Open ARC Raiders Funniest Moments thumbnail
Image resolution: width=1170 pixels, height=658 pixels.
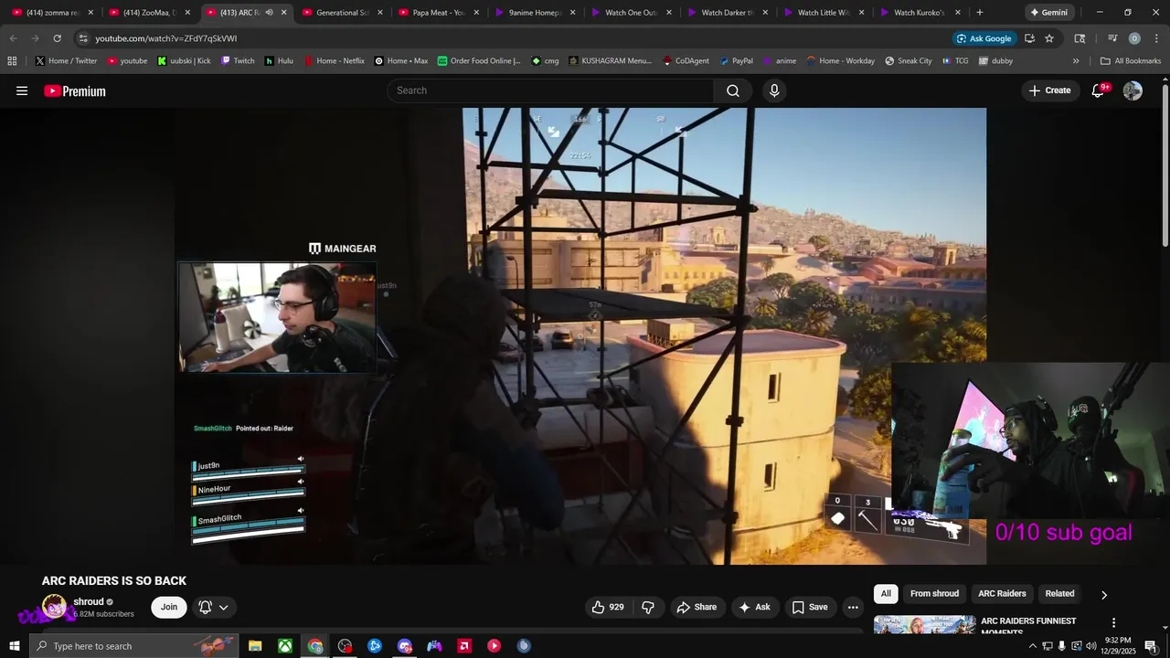coord(924,625)
